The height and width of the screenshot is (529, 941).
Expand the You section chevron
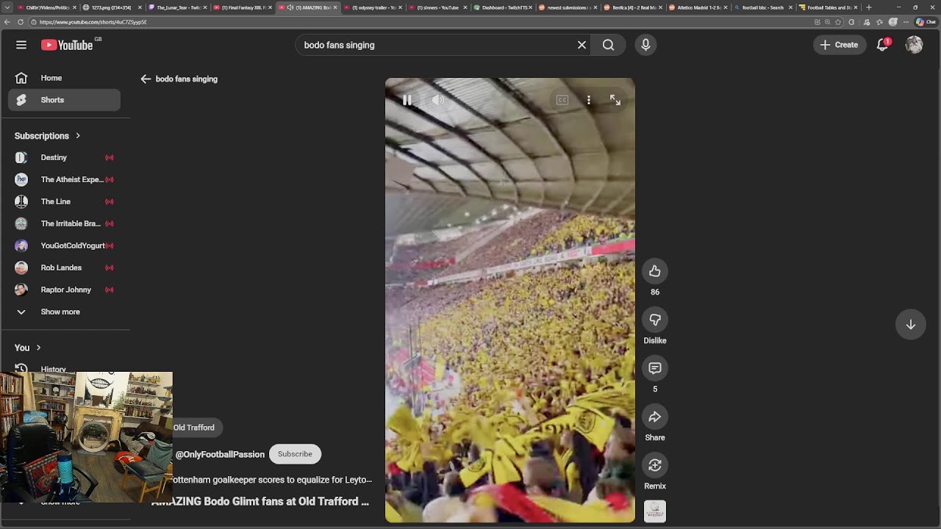tap(38, 348)
